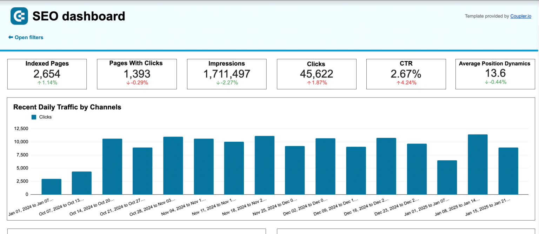Select the Recent Daily Traffic by Channels header
This screenshot has height=234, width=539.
[67, 107]
